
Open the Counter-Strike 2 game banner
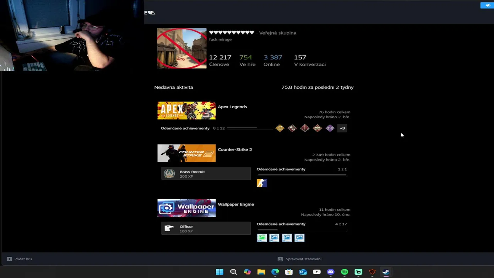click(x=186, y=153)
